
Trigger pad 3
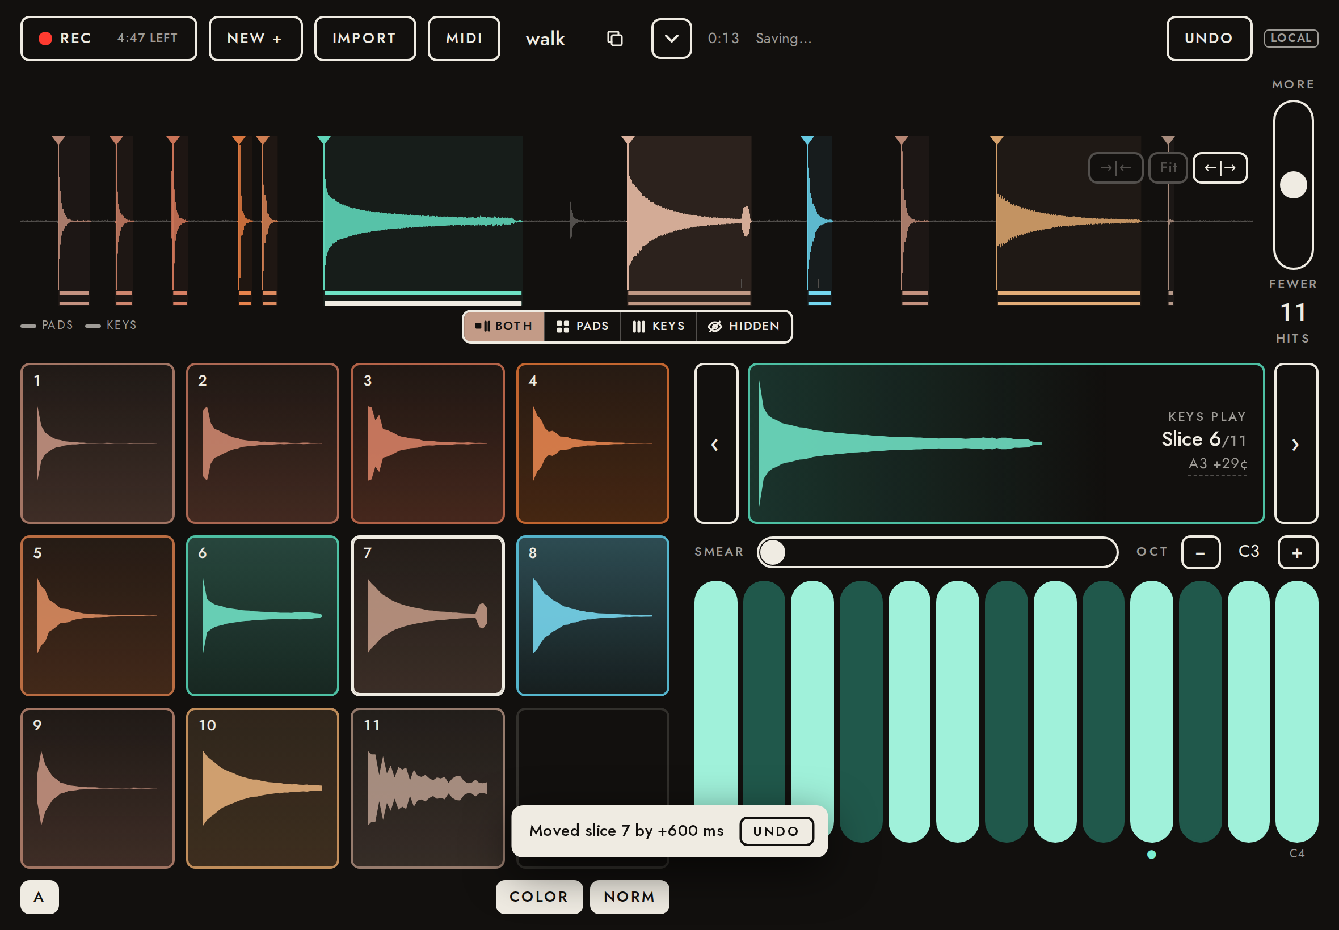tap(427, 443)
